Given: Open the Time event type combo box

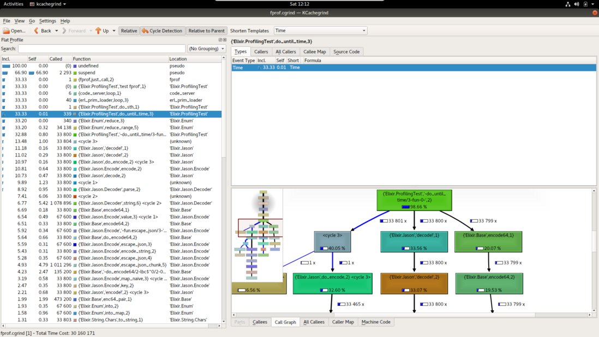Looking at the screenshot, I should 321,31.
